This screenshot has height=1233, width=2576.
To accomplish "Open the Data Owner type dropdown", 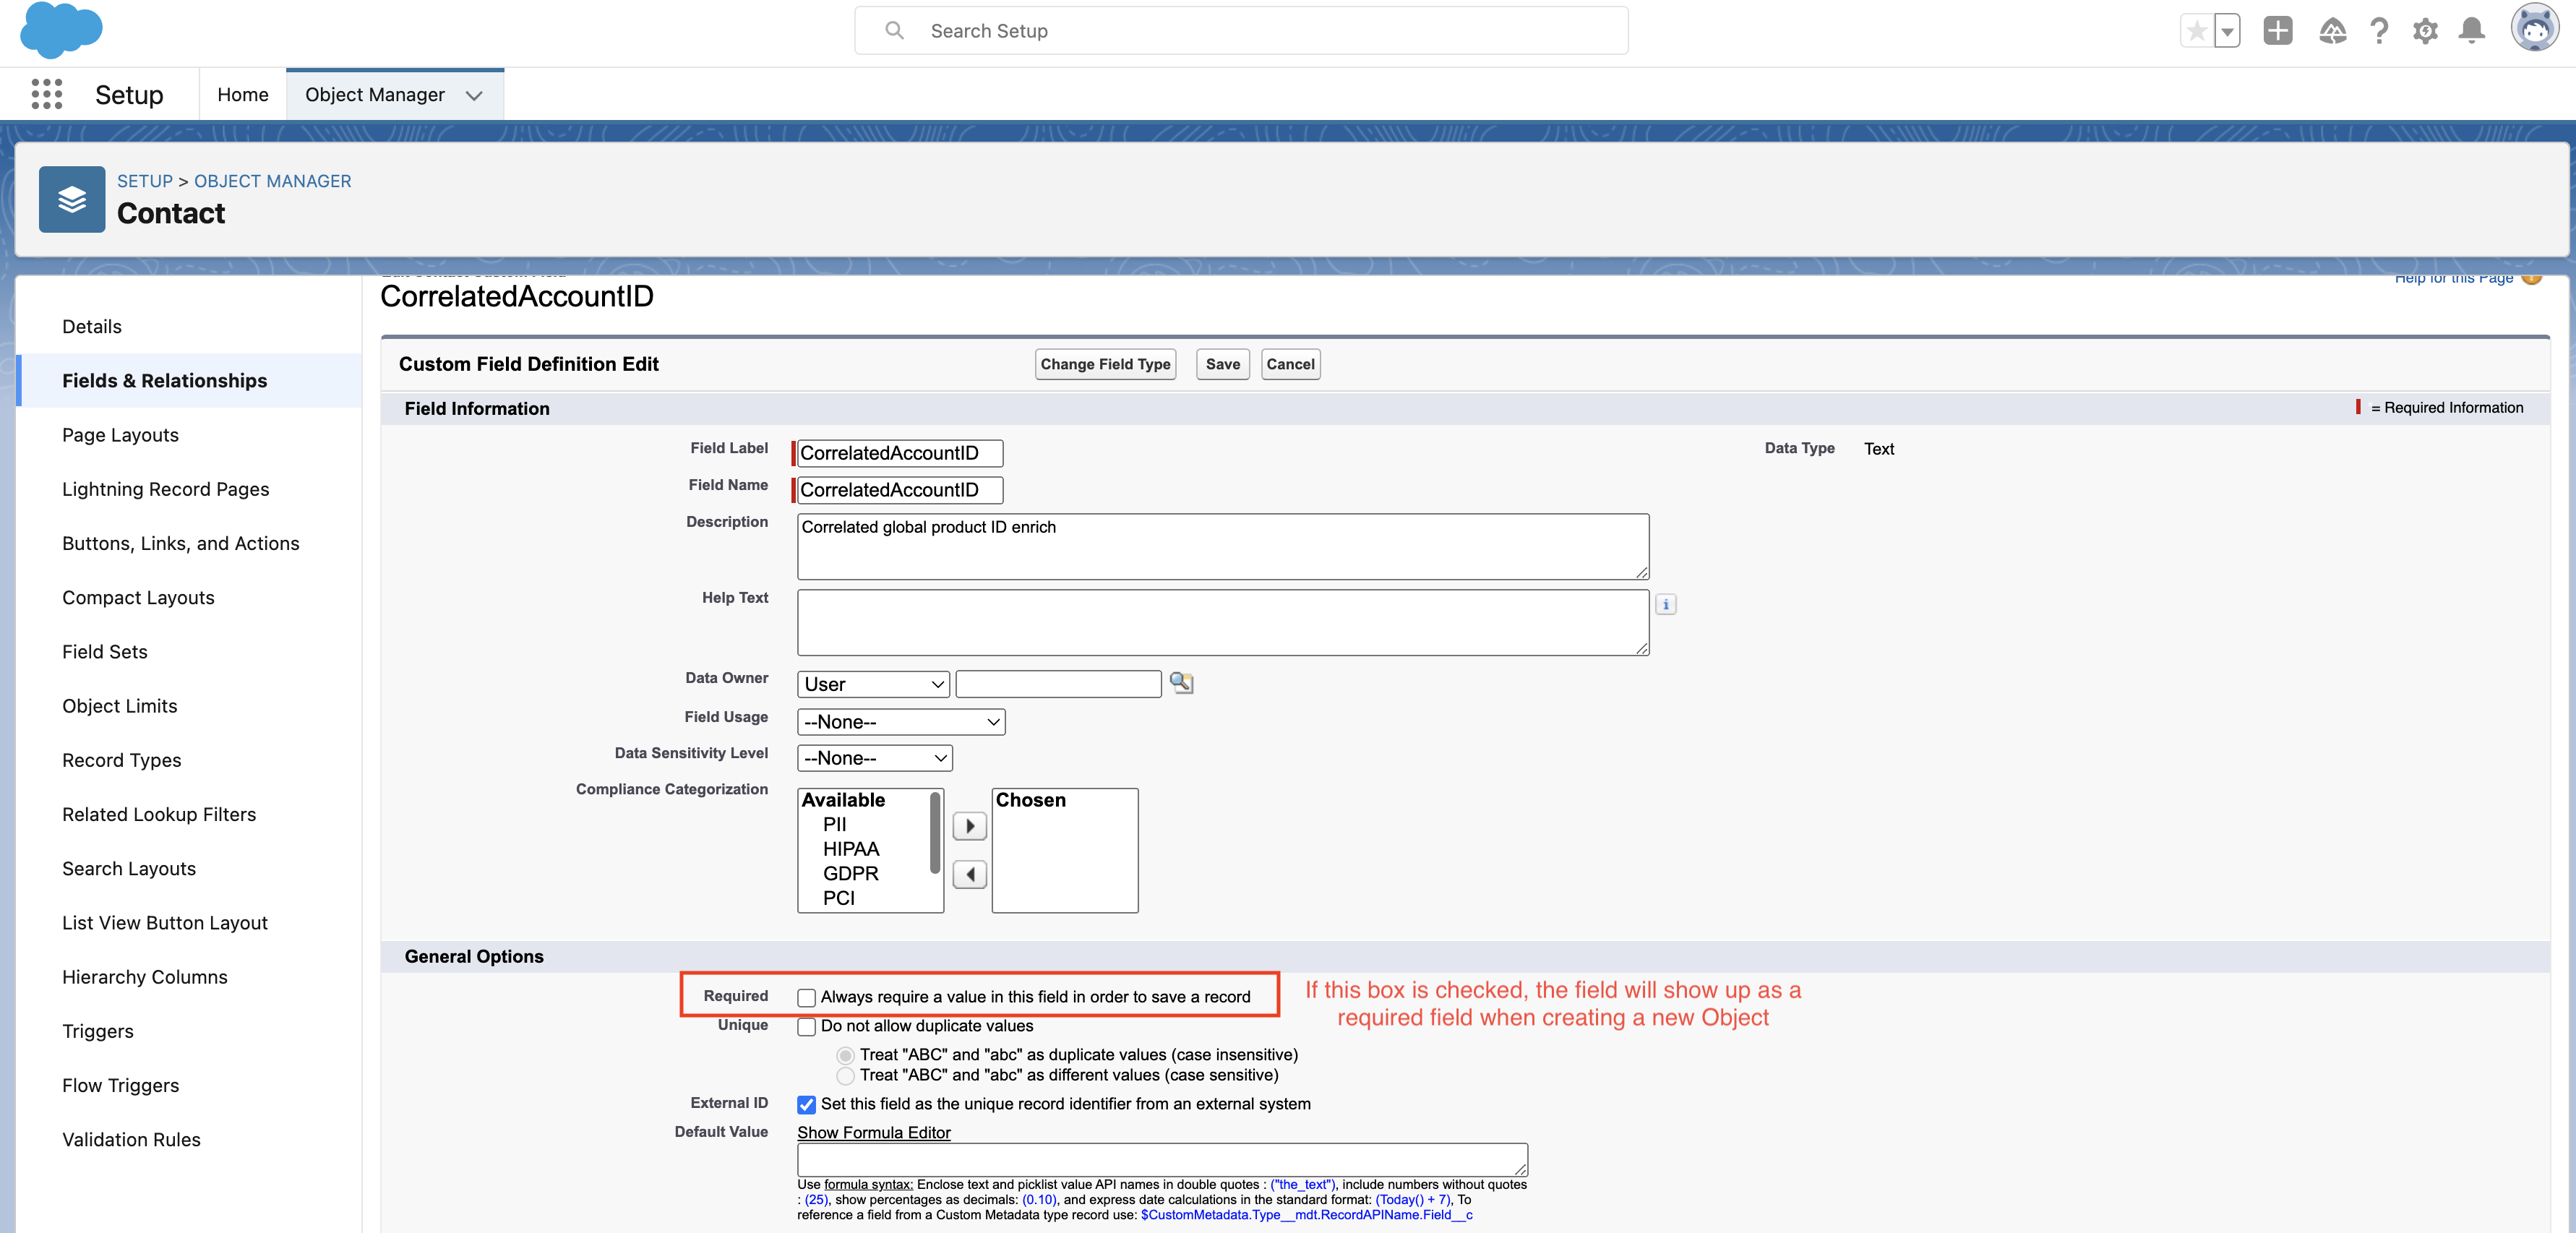I will point(873,684).
